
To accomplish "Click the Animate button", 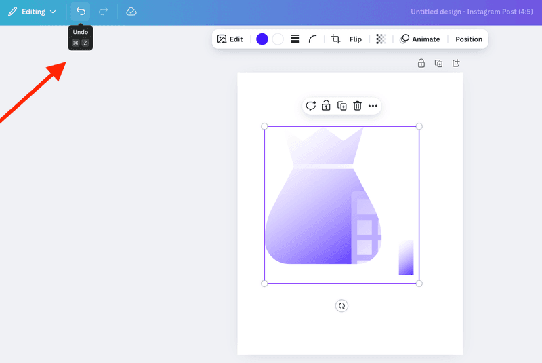I will (x=419, y=39).
